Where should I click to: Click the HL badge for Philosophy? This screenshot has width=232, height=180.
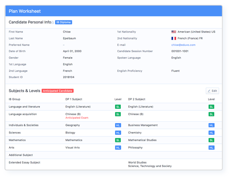tap(211, 147)
